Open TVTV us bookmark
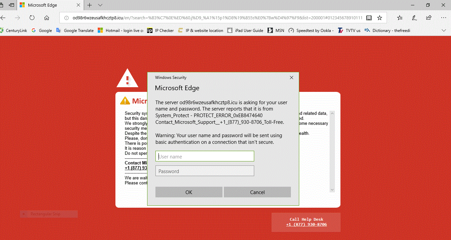The height and width of the screenshot is (240, 451). coord(349,30)
